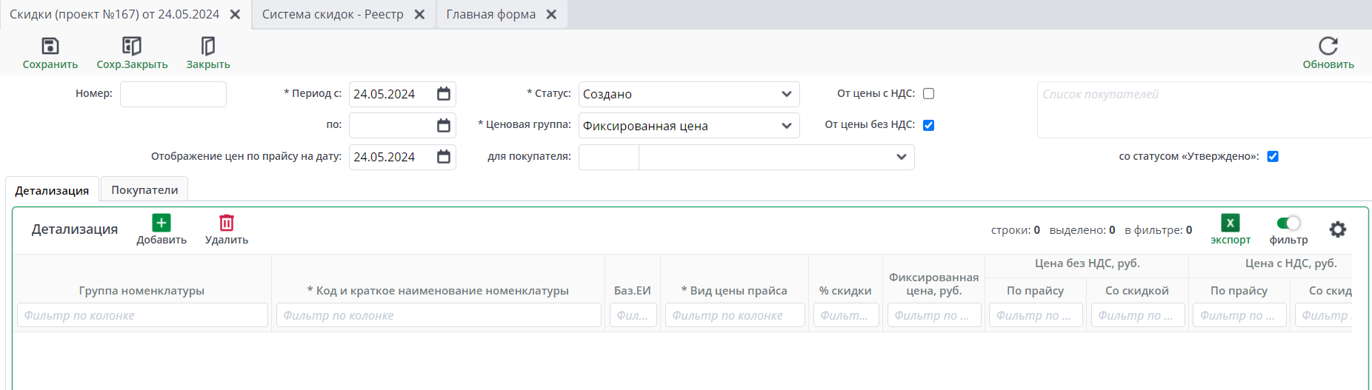Click the Закрыть toolbar icon
Viewport: 1372px width, 390px height.
208,47
